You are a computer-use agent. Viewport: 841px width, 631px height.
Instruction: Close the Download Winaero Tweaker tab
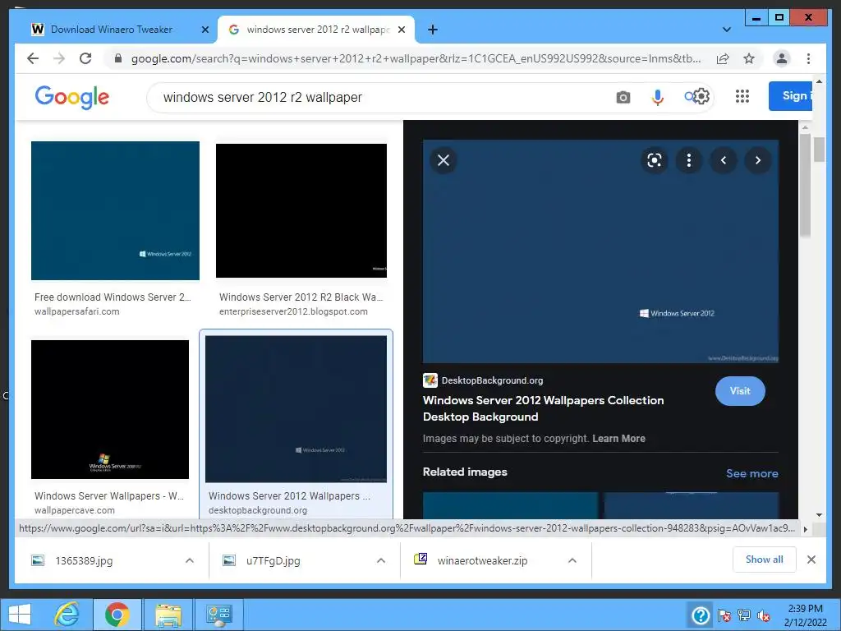(205, 30)
